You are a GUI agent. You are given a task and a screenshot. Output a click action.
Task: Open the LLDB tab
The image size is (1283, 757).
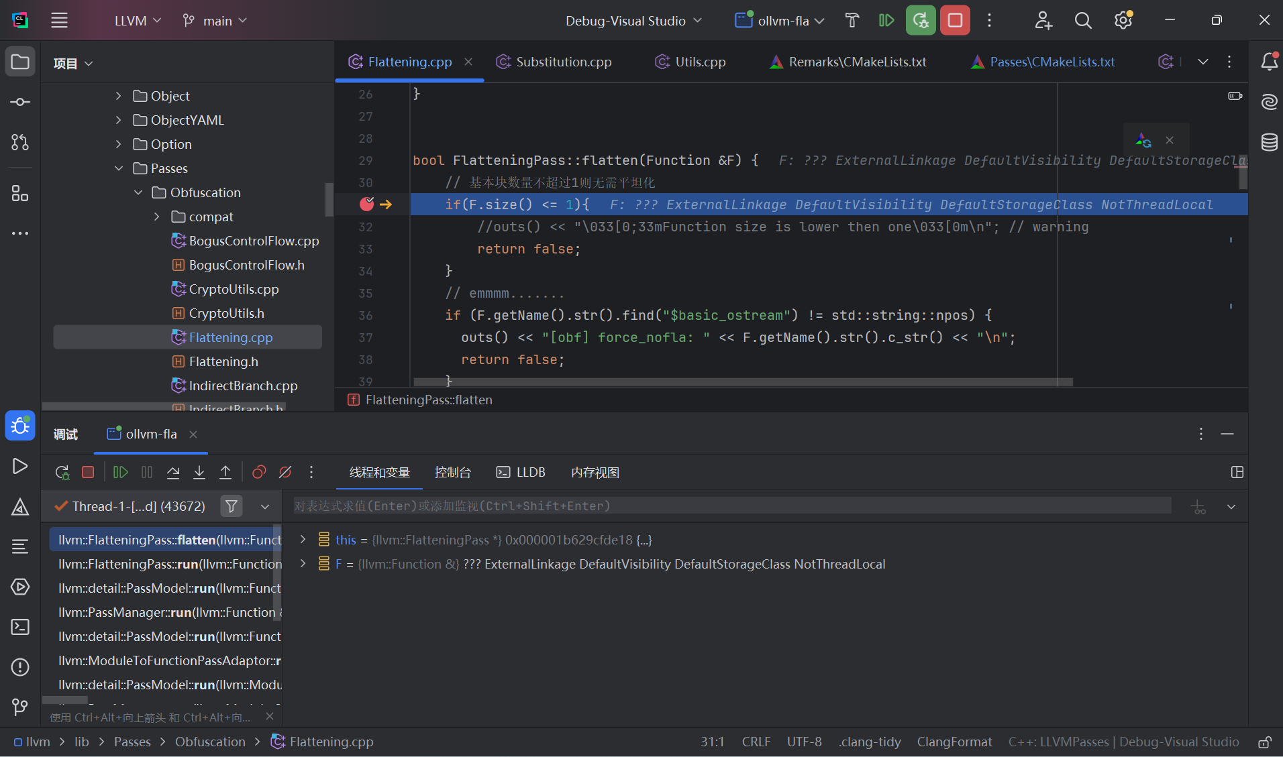[521, 472]
